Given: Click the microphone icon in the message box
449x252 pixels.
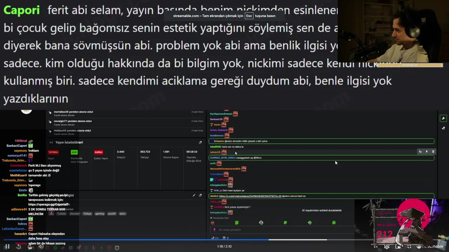Looking at the screenshot, I should pyautogui.click(x=214, y=230).
